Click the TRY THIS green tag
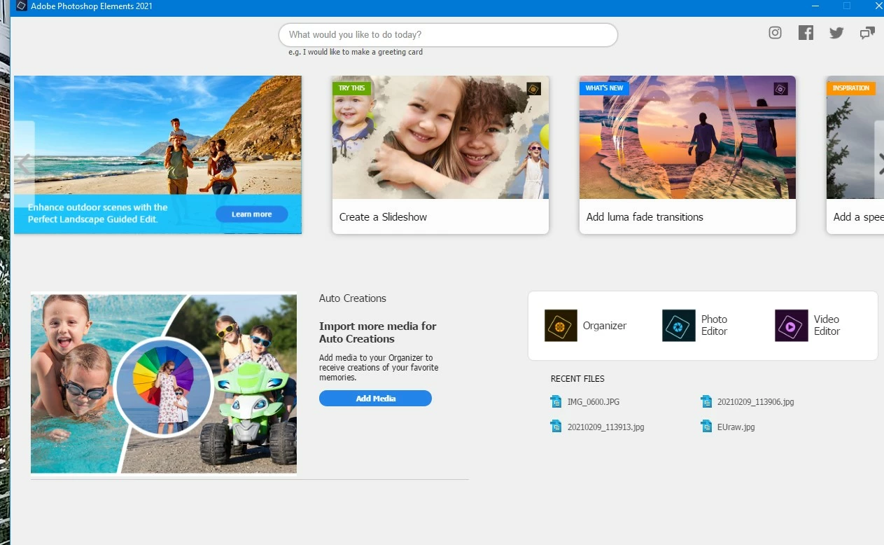884x545 pixels. (x=351, y=88)
